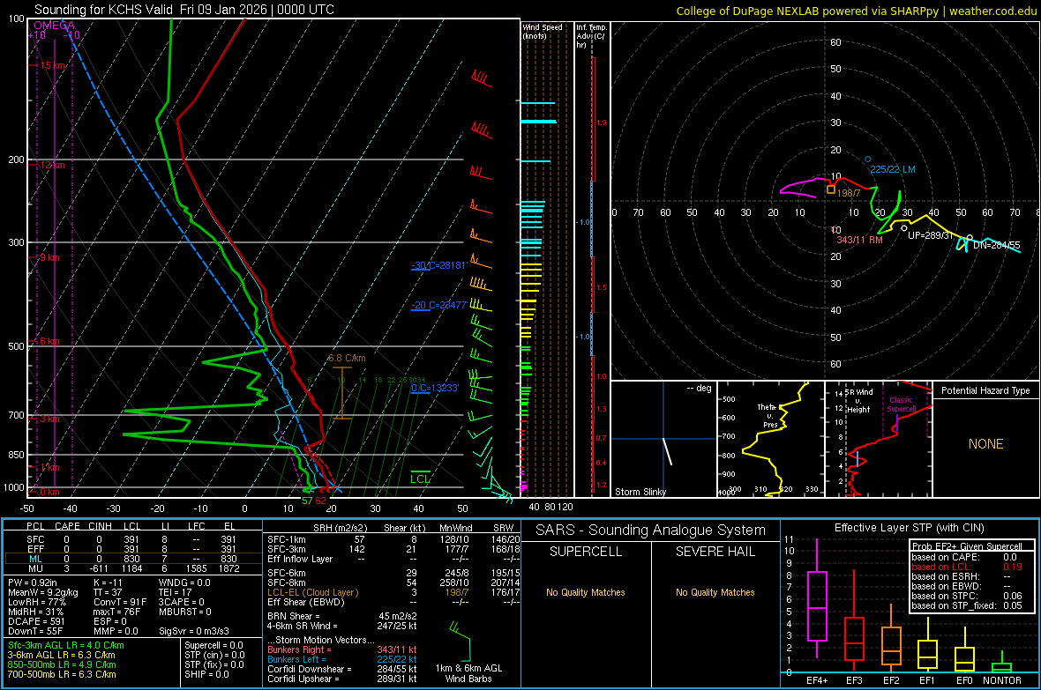1041x690 pixels.
Task: Click the NONE hazard type value
Action: 985,444
